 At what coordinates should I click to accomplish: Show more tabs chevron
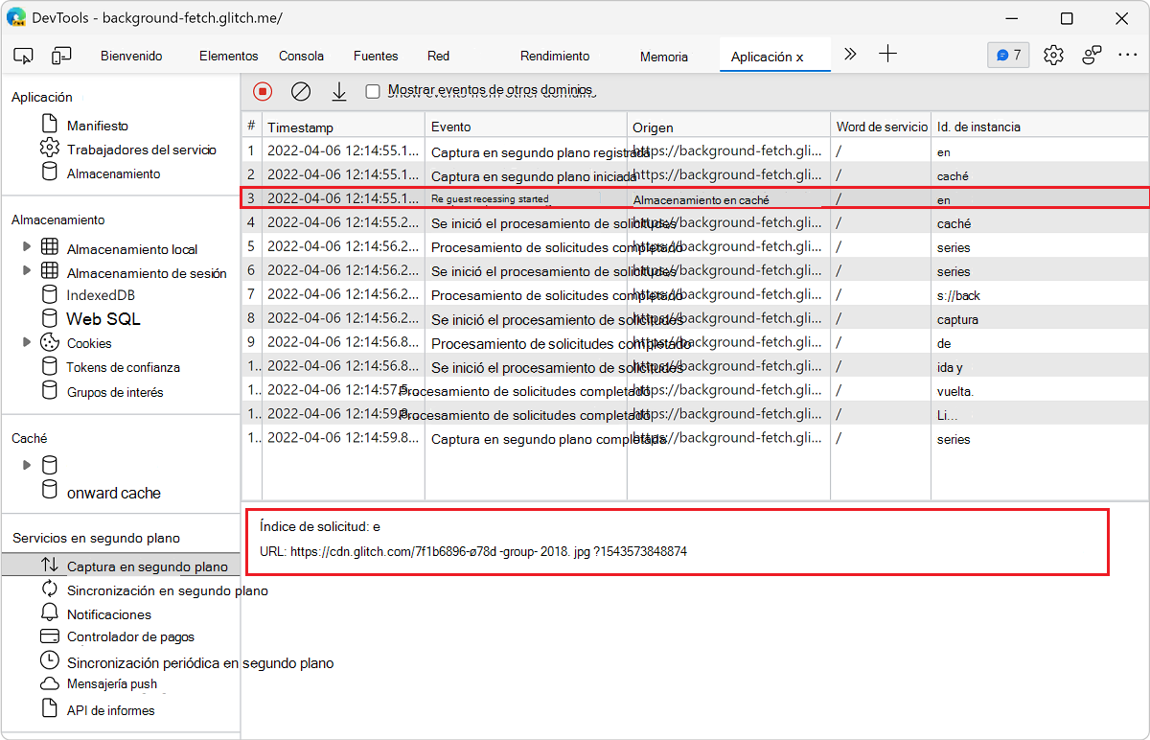849,55
